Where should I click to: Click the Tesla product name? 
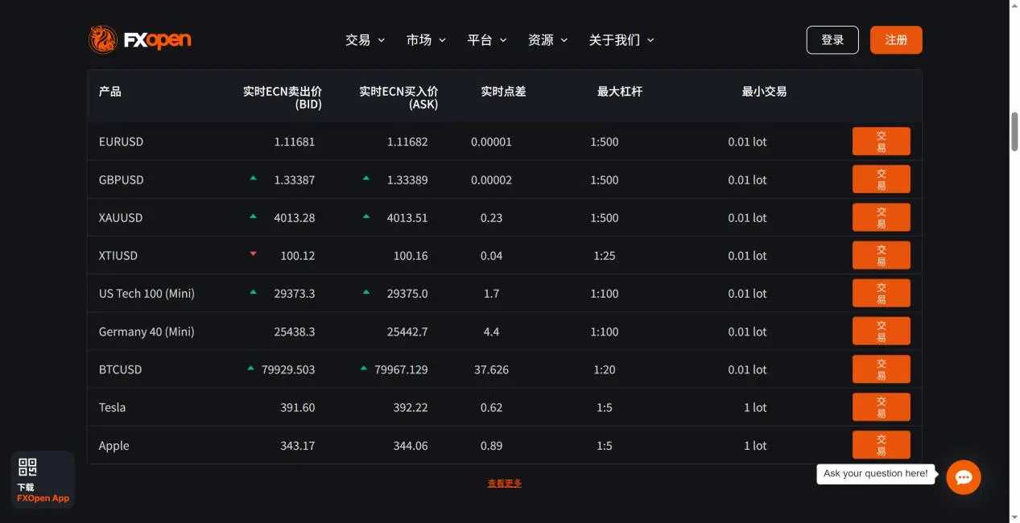[112, 407]
